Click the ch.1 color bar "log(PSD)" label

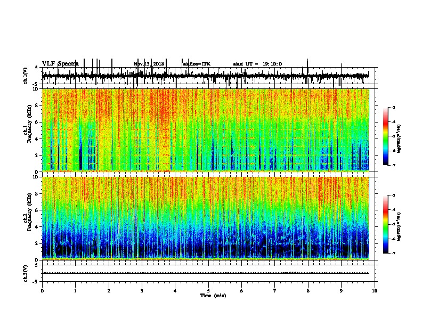tap(399, 138)
